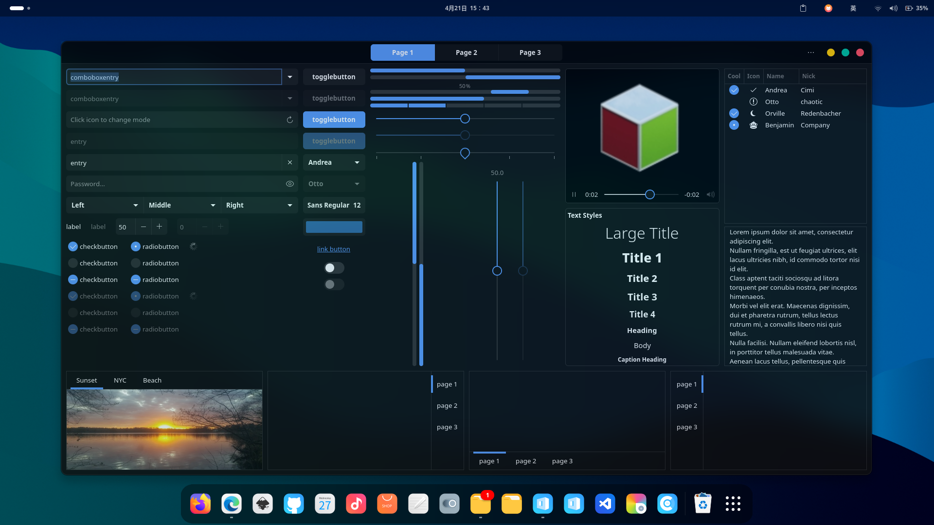
Task: Mute the video volume icon
Action: tap(711, 194)
